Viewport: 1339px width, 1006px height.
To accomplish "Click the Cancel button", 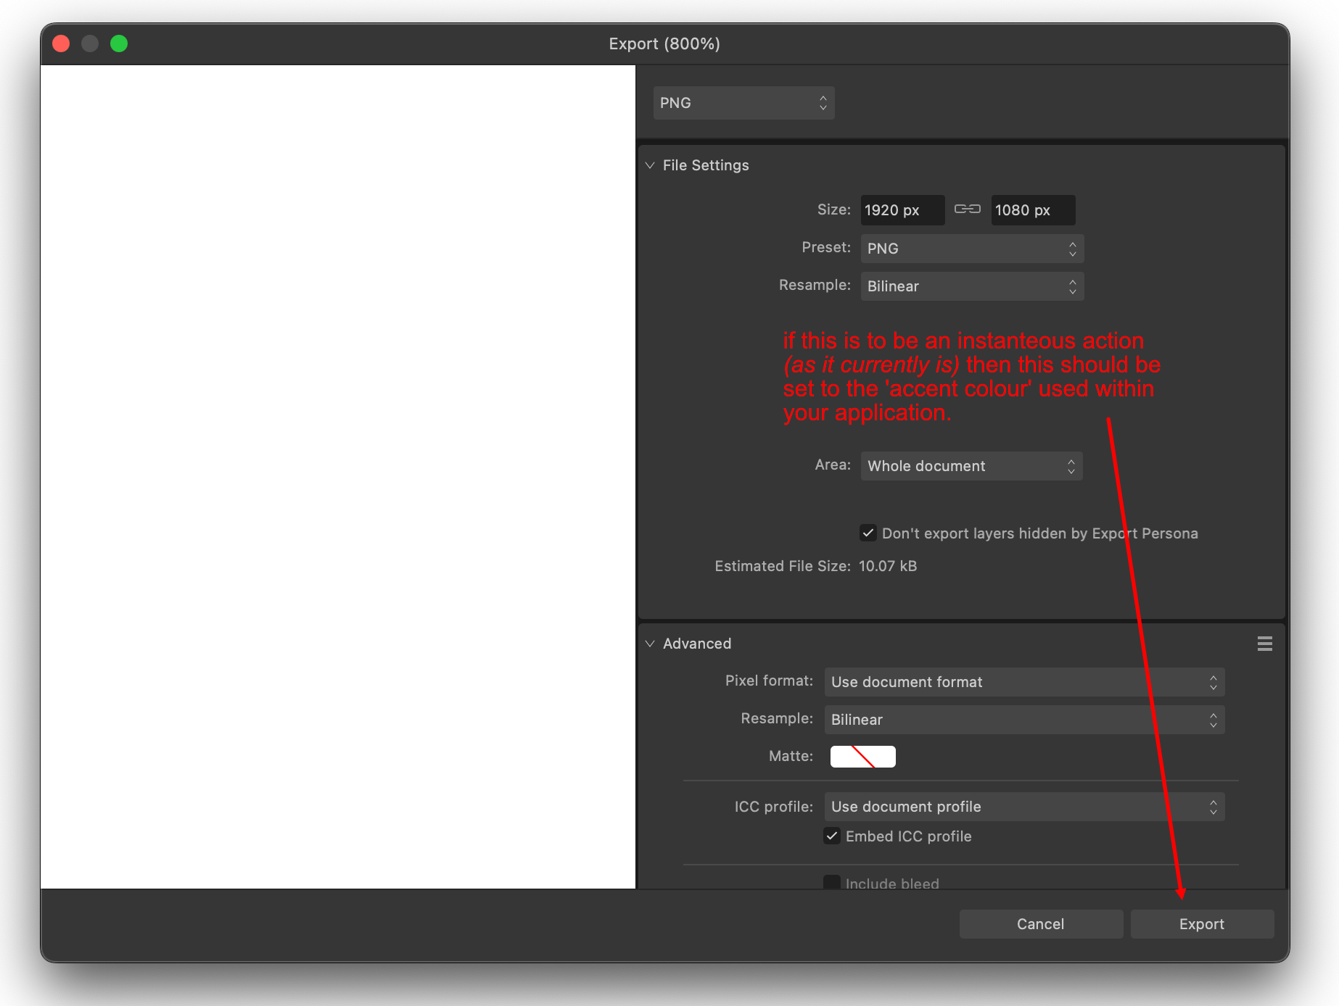I will point(1041,924).
